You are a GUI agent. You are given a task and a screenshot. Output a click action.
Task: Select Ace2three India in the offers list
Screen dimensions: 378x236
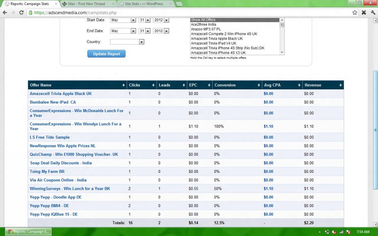pyautogui.click(x=235, y=24)
